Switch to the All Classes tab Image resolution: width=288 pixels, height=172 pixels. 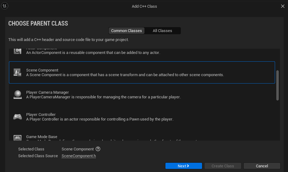point(162,31)
